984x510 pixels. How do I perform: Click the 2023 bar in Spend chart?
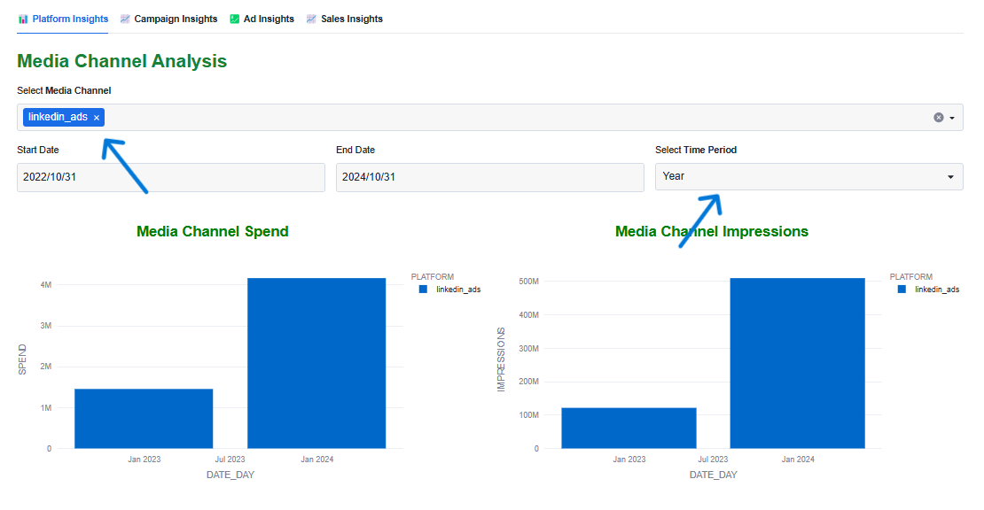[144, 418]
